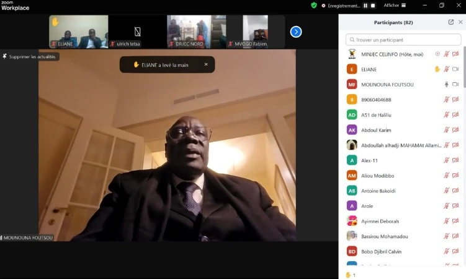This screenshot has width=466, height=279.
Task: Toggle ELIANE's muted microphone icon
Action: tap(446, 69)
